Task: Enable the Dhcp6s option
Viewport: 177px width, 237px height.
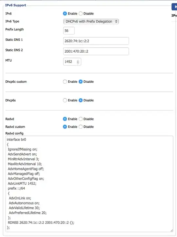Action: (x=65, y=100)
